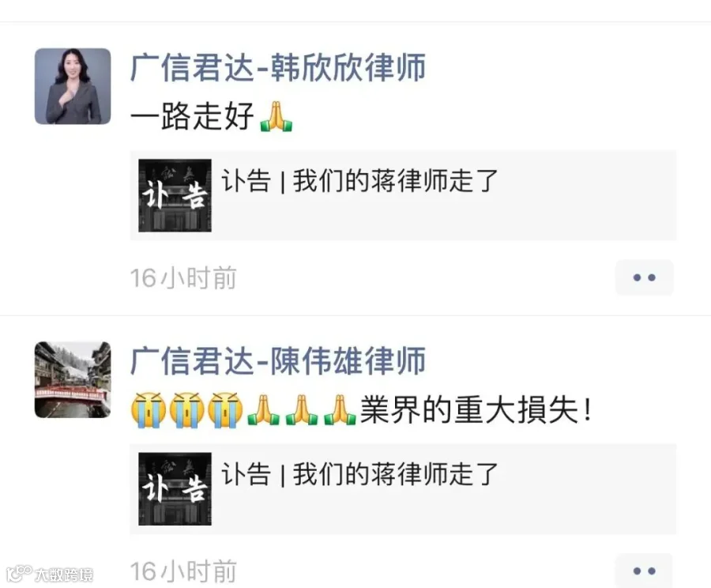Tap the praying hands emoji after 一路走好
Viewport: 711px width, 588px height.
click(x=276, y=117)
